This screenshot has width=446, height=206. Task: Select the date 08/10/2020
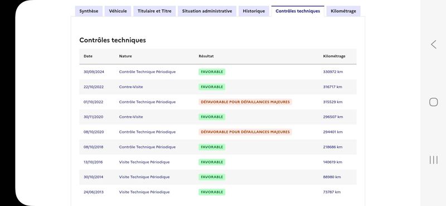94,132
